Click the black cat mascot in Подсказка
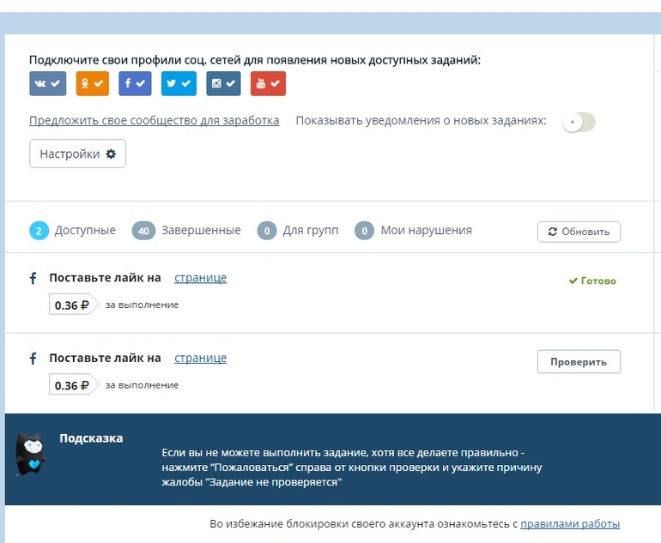This screenshot has height=543, width=661. coord(30,454)
